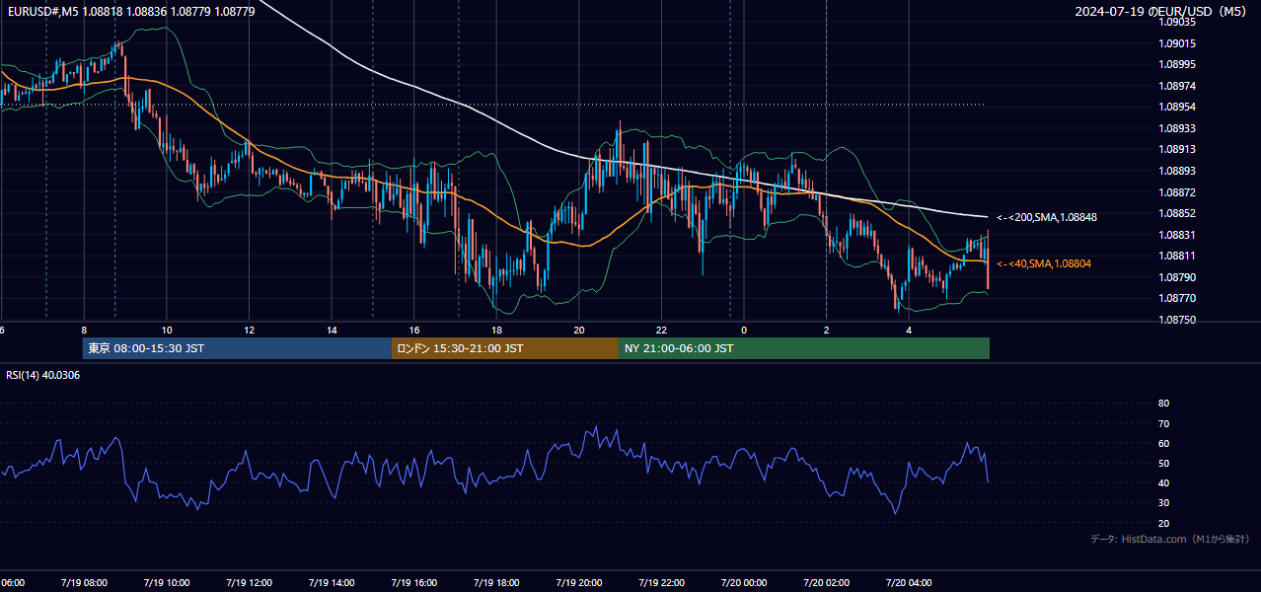
Task: Click price axis value 1.08750
Action: tap(1176, 320)
